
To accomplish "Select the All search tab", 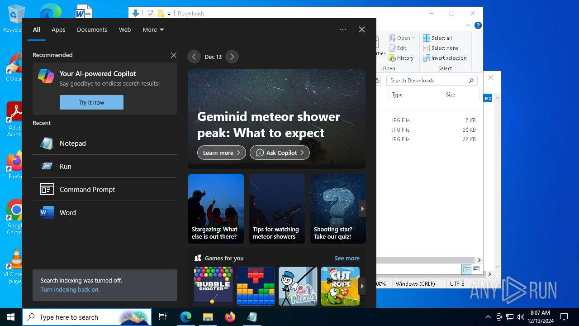I will (37, 29).
